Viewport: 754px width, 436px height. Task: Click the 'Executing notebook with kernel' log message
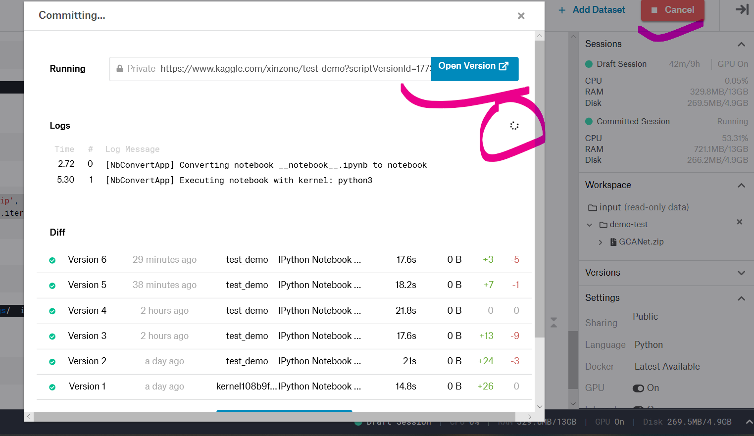(239, 181)
